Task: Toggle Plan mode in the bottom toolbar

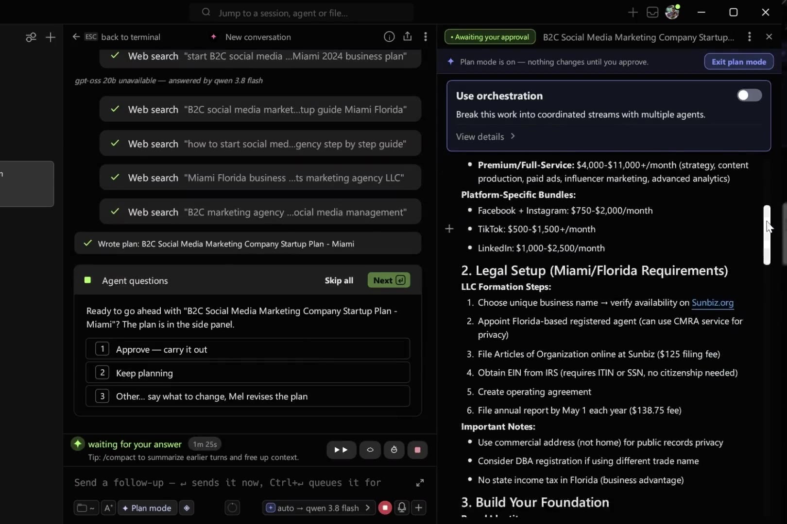Action: [x=147, y=508]
